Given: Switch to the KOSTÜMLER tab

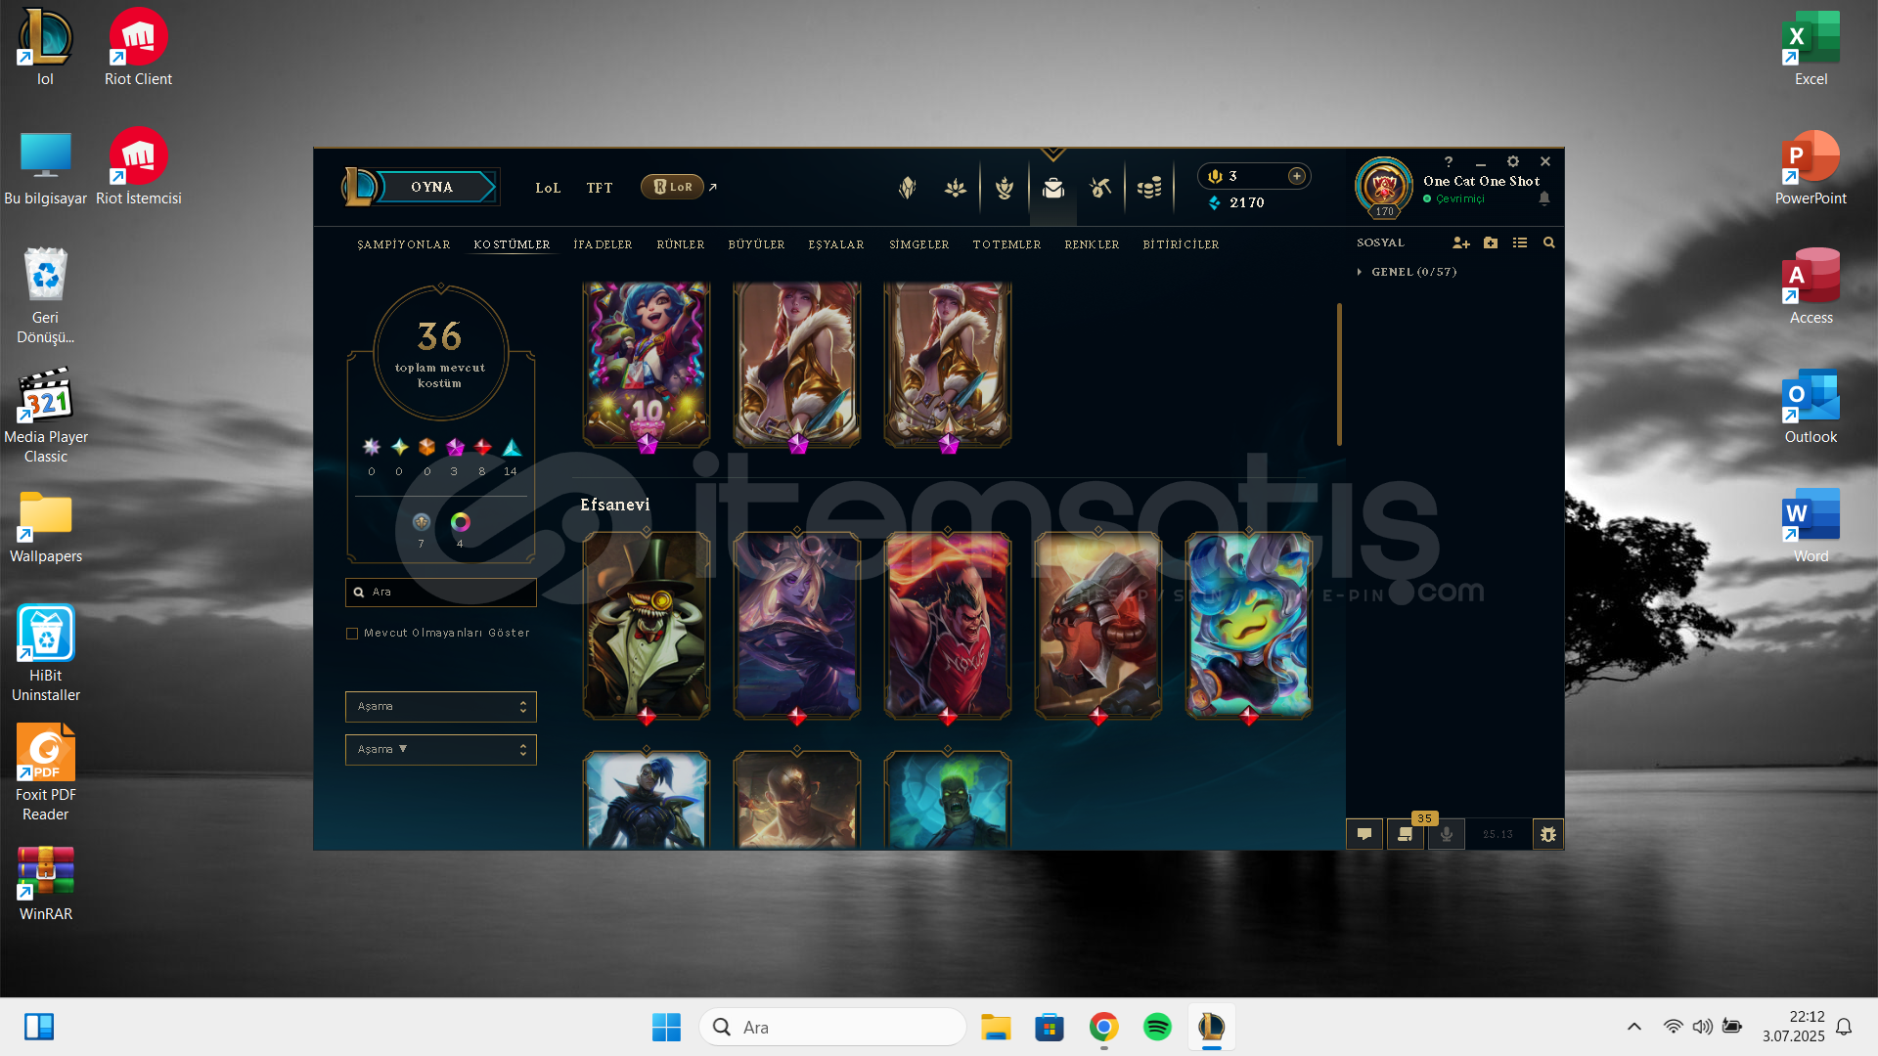Looking at the screenshot, I should [x=512, y=244].
